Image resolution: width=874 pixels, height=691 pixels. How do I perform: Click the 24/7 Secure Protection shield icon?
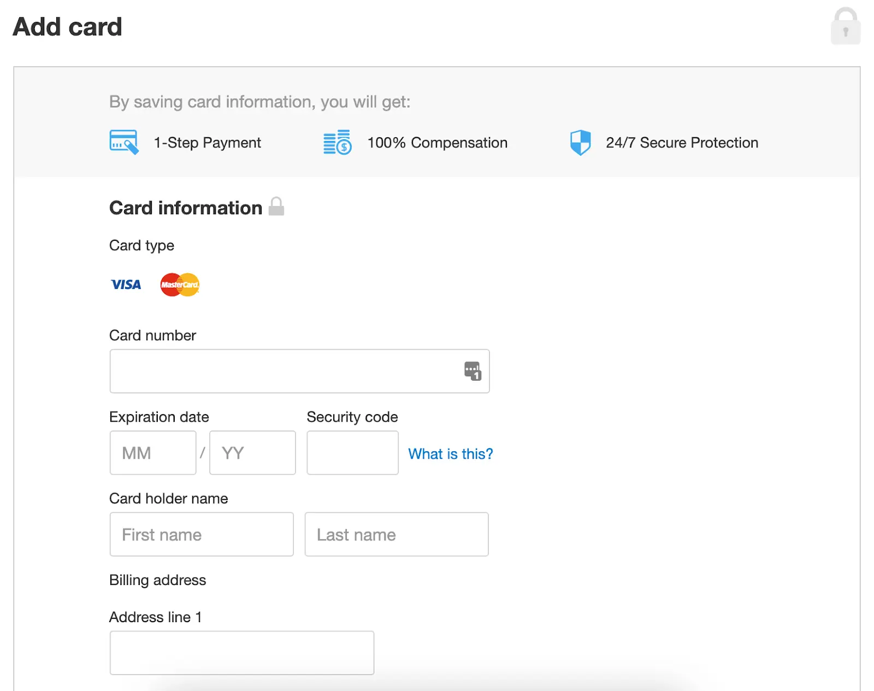coord(580,142)
